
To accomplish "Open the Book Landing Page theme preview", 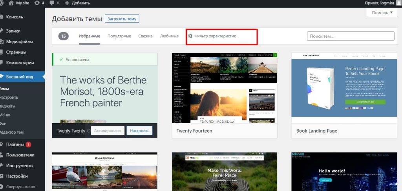I will tap(344, 88).
